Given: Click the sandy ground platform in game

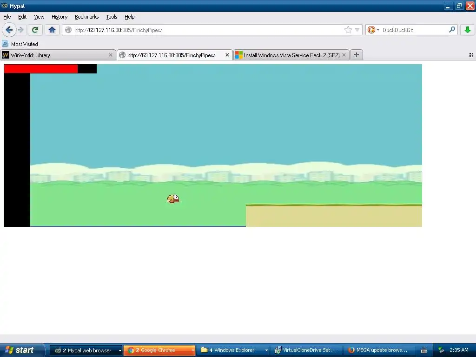Looking at the screenshot, I should click(x=334, y=215).
